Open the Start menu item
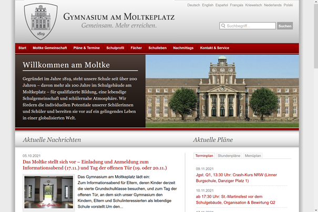This screenshot has width=318, height=212. pyautogui.click(x=22, y=48)
